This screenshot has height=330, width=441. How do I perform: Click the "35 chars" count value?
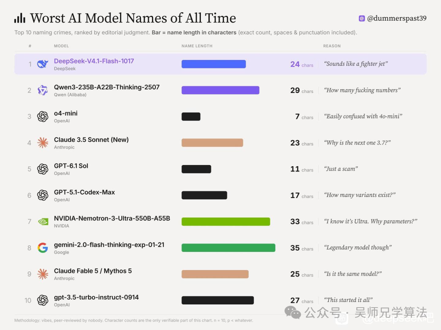coord(302,248)
